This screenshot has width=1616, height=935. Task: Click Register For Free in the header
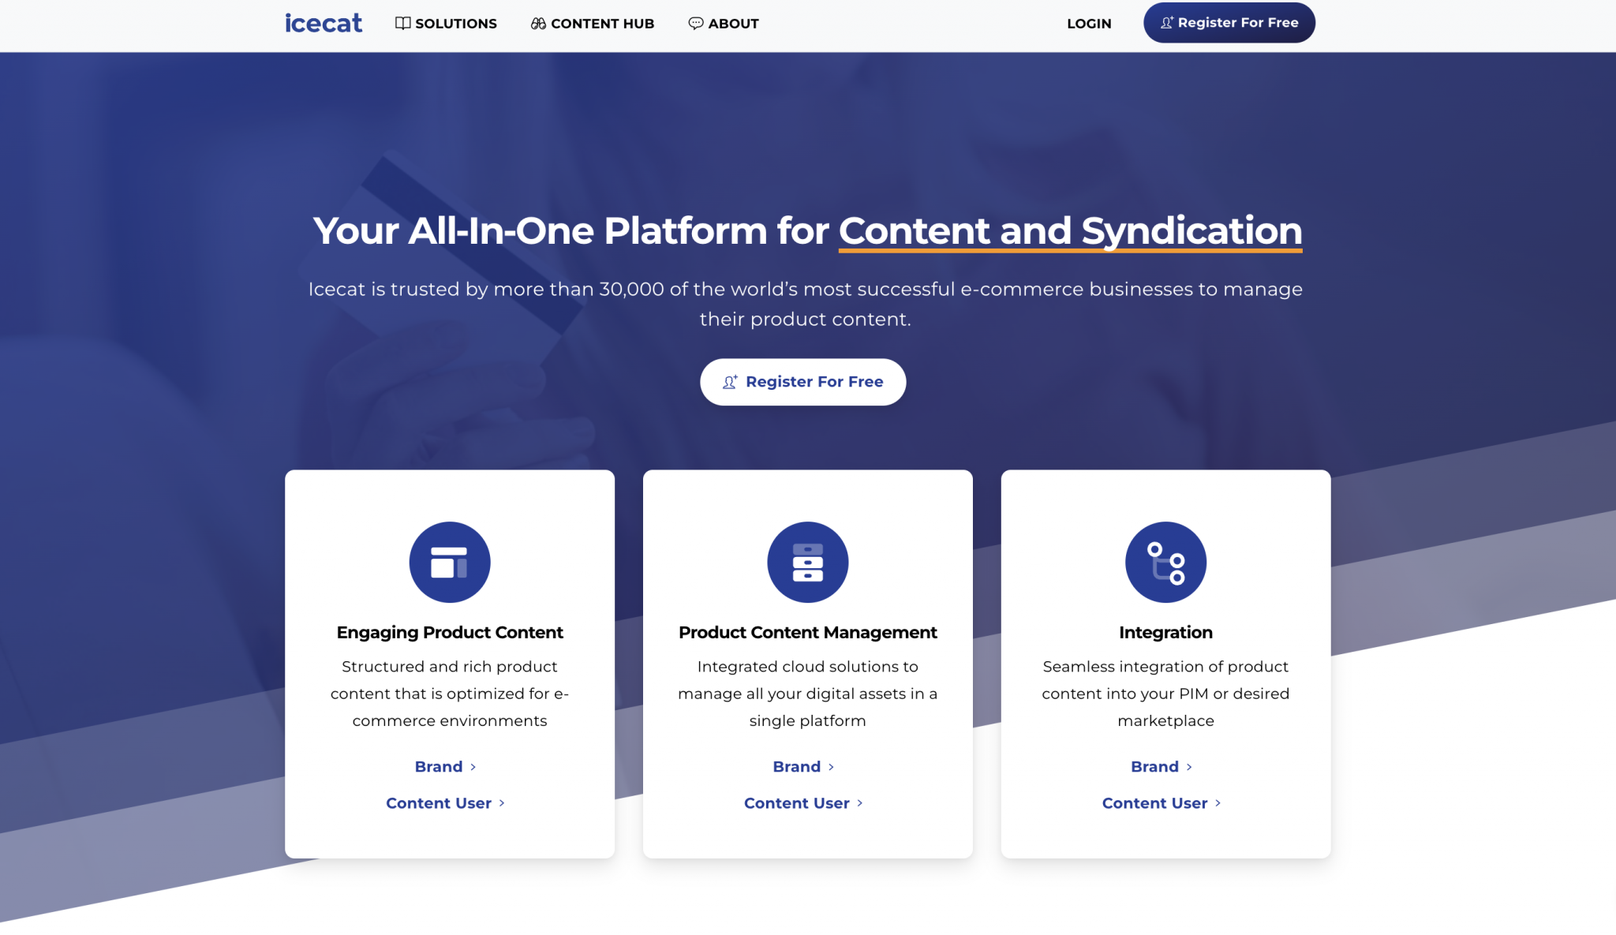(1229, 23)
